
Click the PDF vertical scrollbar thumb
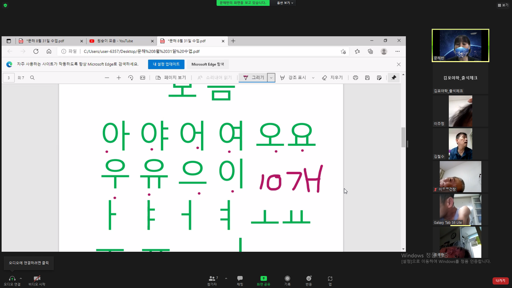pyautogui.click(x=403, y=137)
